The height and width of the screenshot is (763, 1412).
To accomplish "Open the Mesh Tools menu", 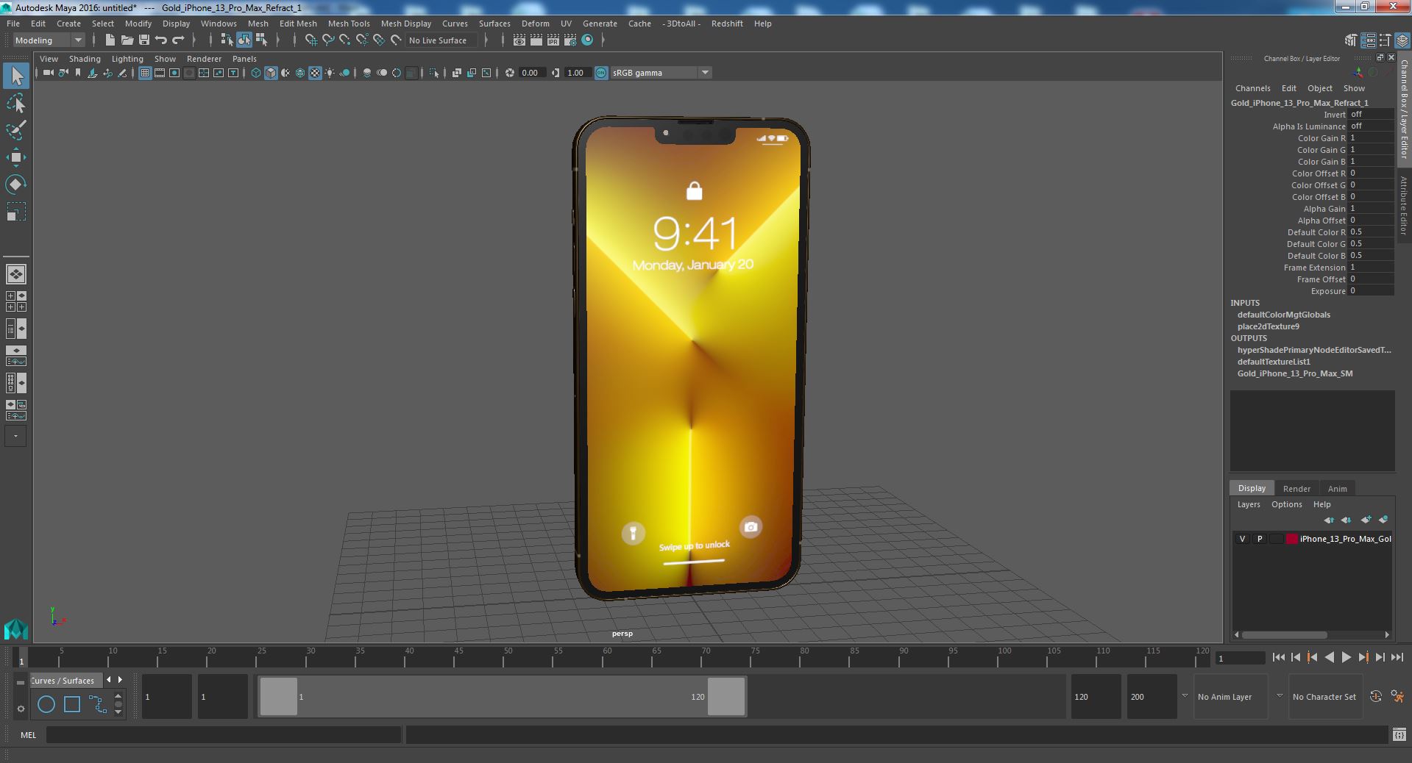I will (349, 24).
